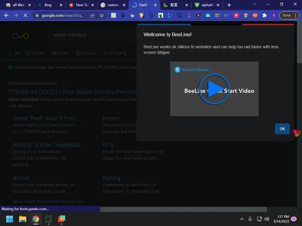Select the Images search filter
This screenshot has height=226, width=302.
tap(86, 53)
